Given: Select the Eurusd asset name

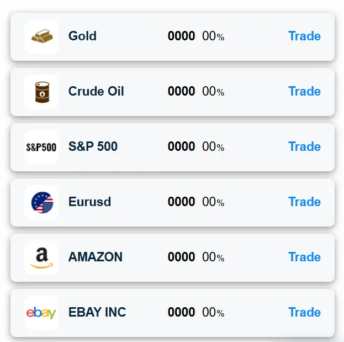Looking at the screenshot, I should [x=89, y=202].
